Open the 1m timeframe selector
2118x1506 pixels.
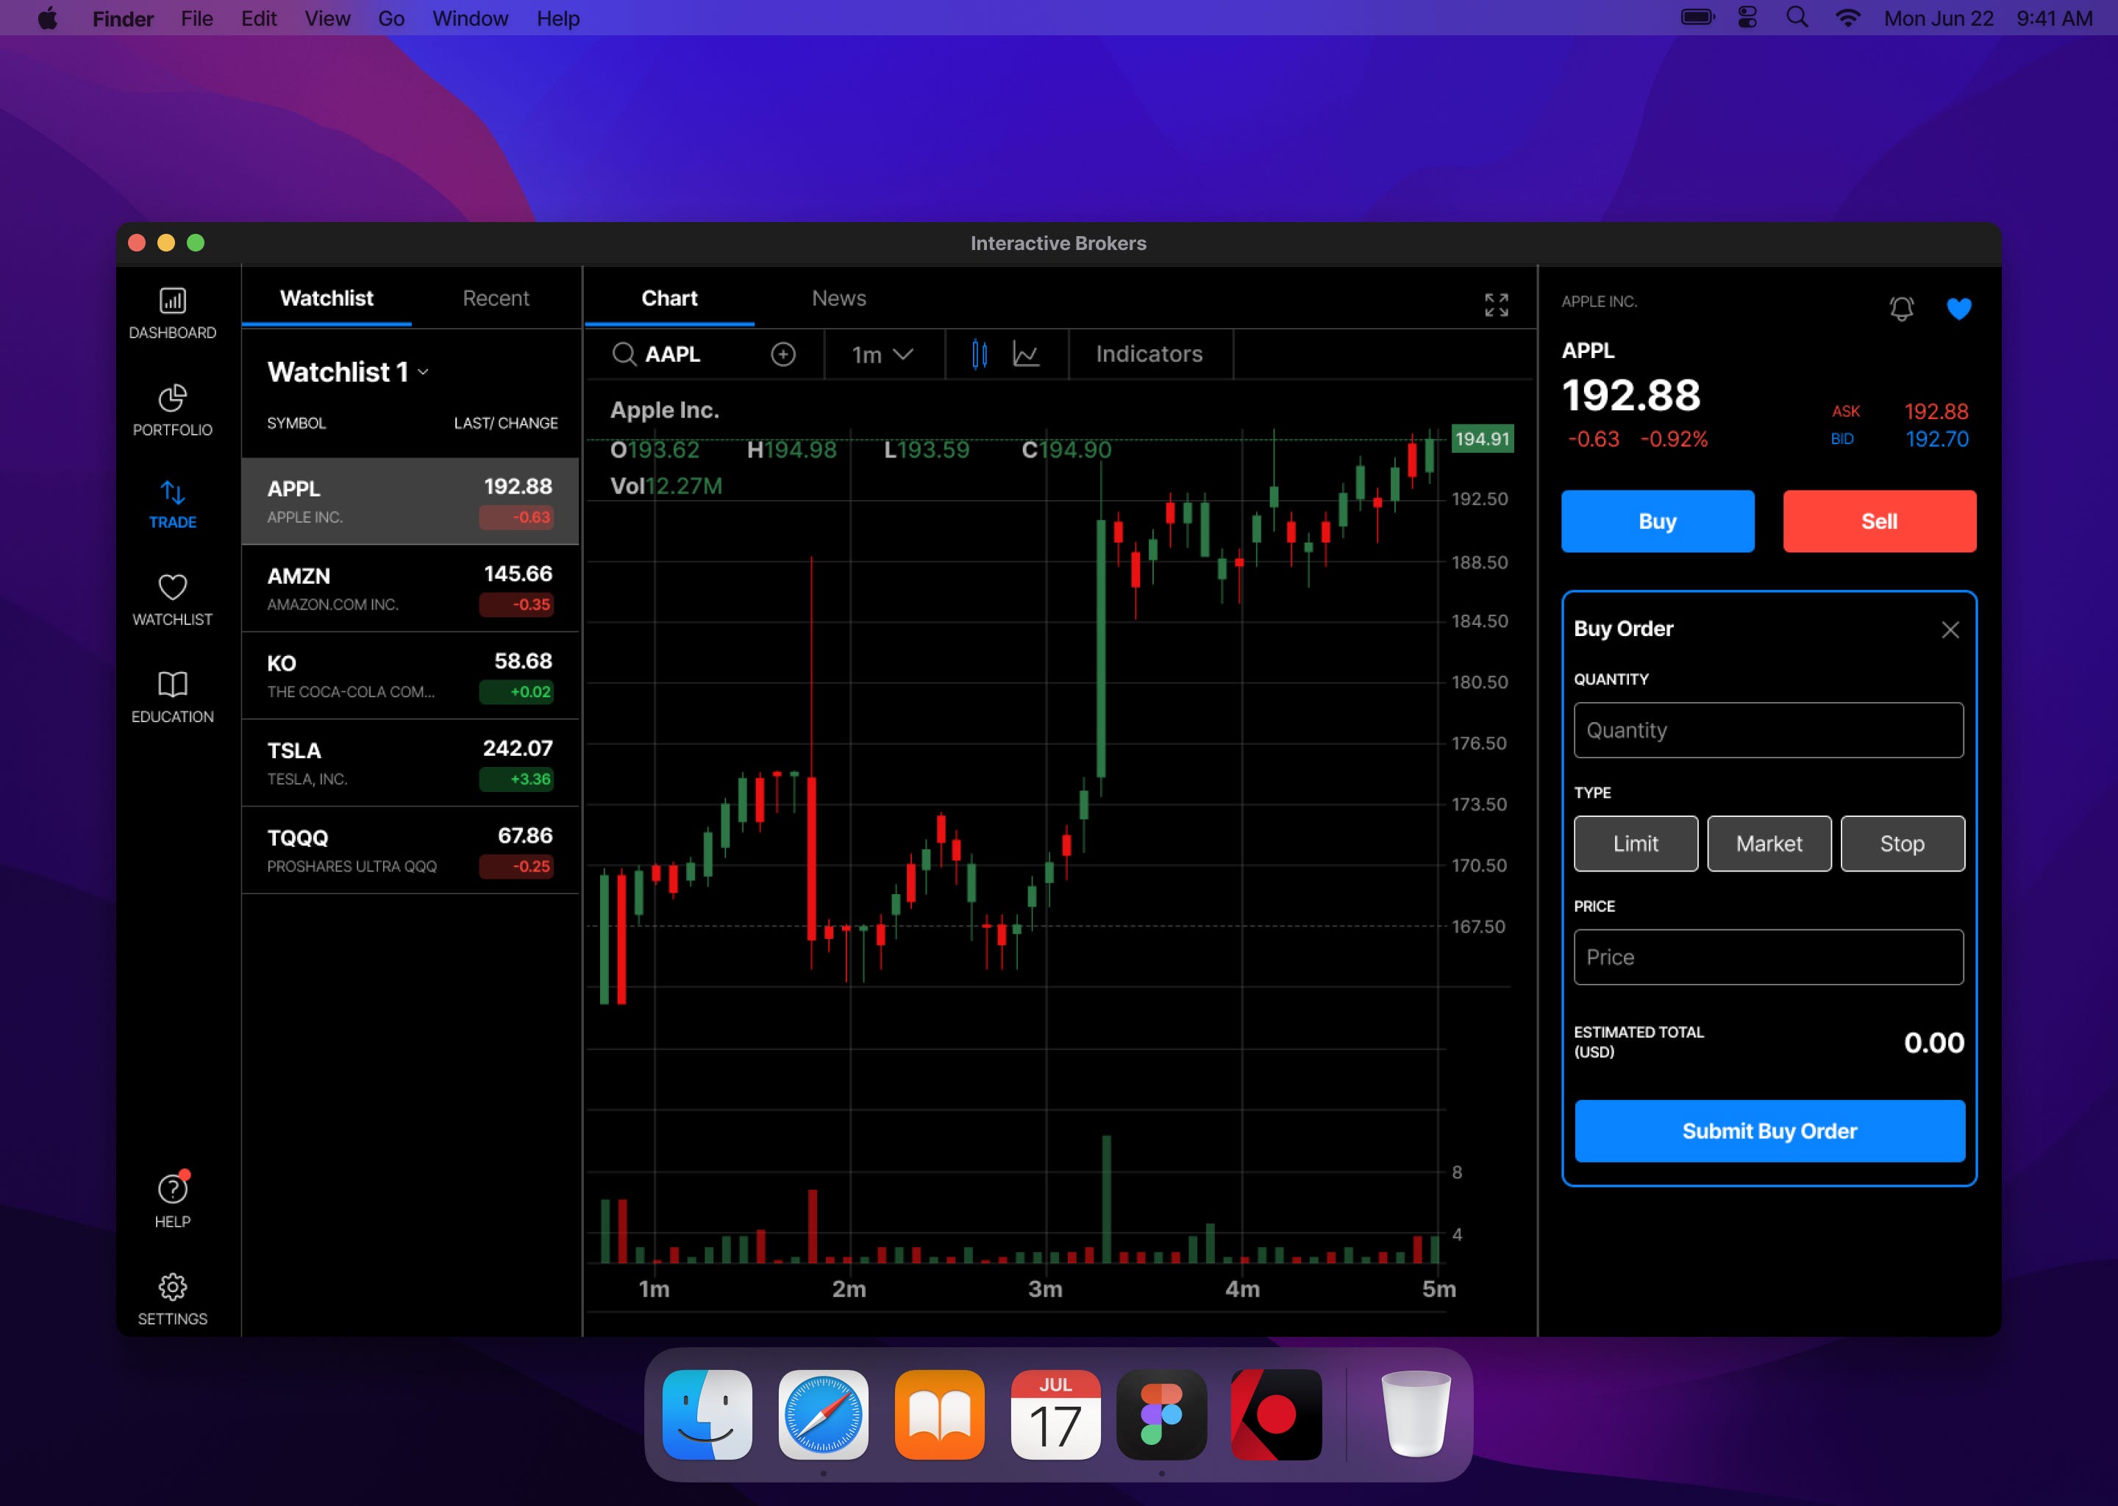pyautogui.click(x=880, y=354)
